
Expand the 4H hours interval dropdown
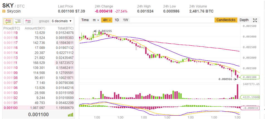tap(107, 20)
